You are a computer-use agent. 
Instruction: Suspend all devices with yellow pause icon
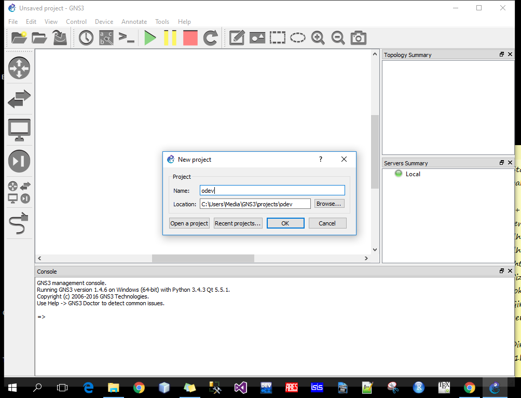pyautogui.click(x=170, y=38)
